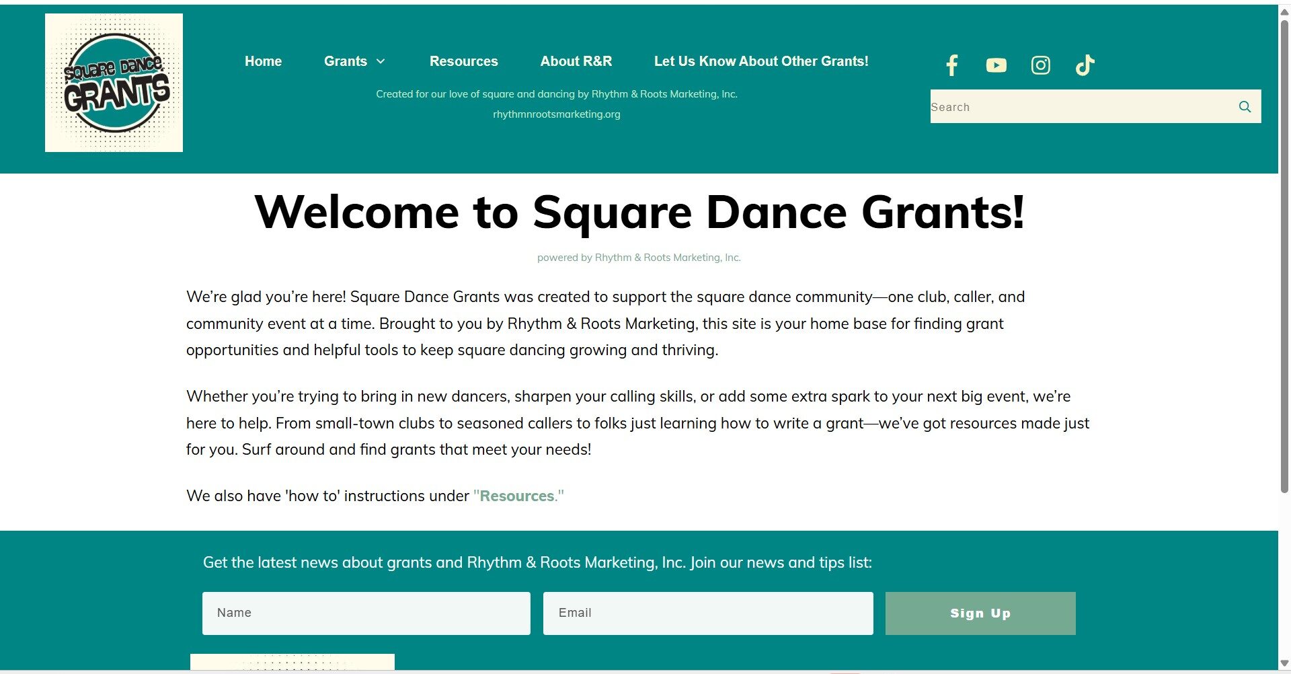The image size is (1291, 674).
Task: Open the YouTube channel icon
Action: 996,65
